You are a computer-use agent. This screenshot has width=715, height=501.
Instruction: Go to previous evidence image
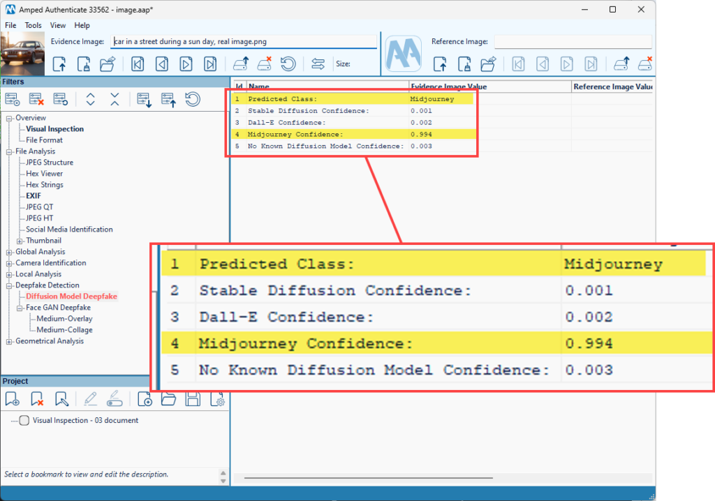(x=161, y=63)
